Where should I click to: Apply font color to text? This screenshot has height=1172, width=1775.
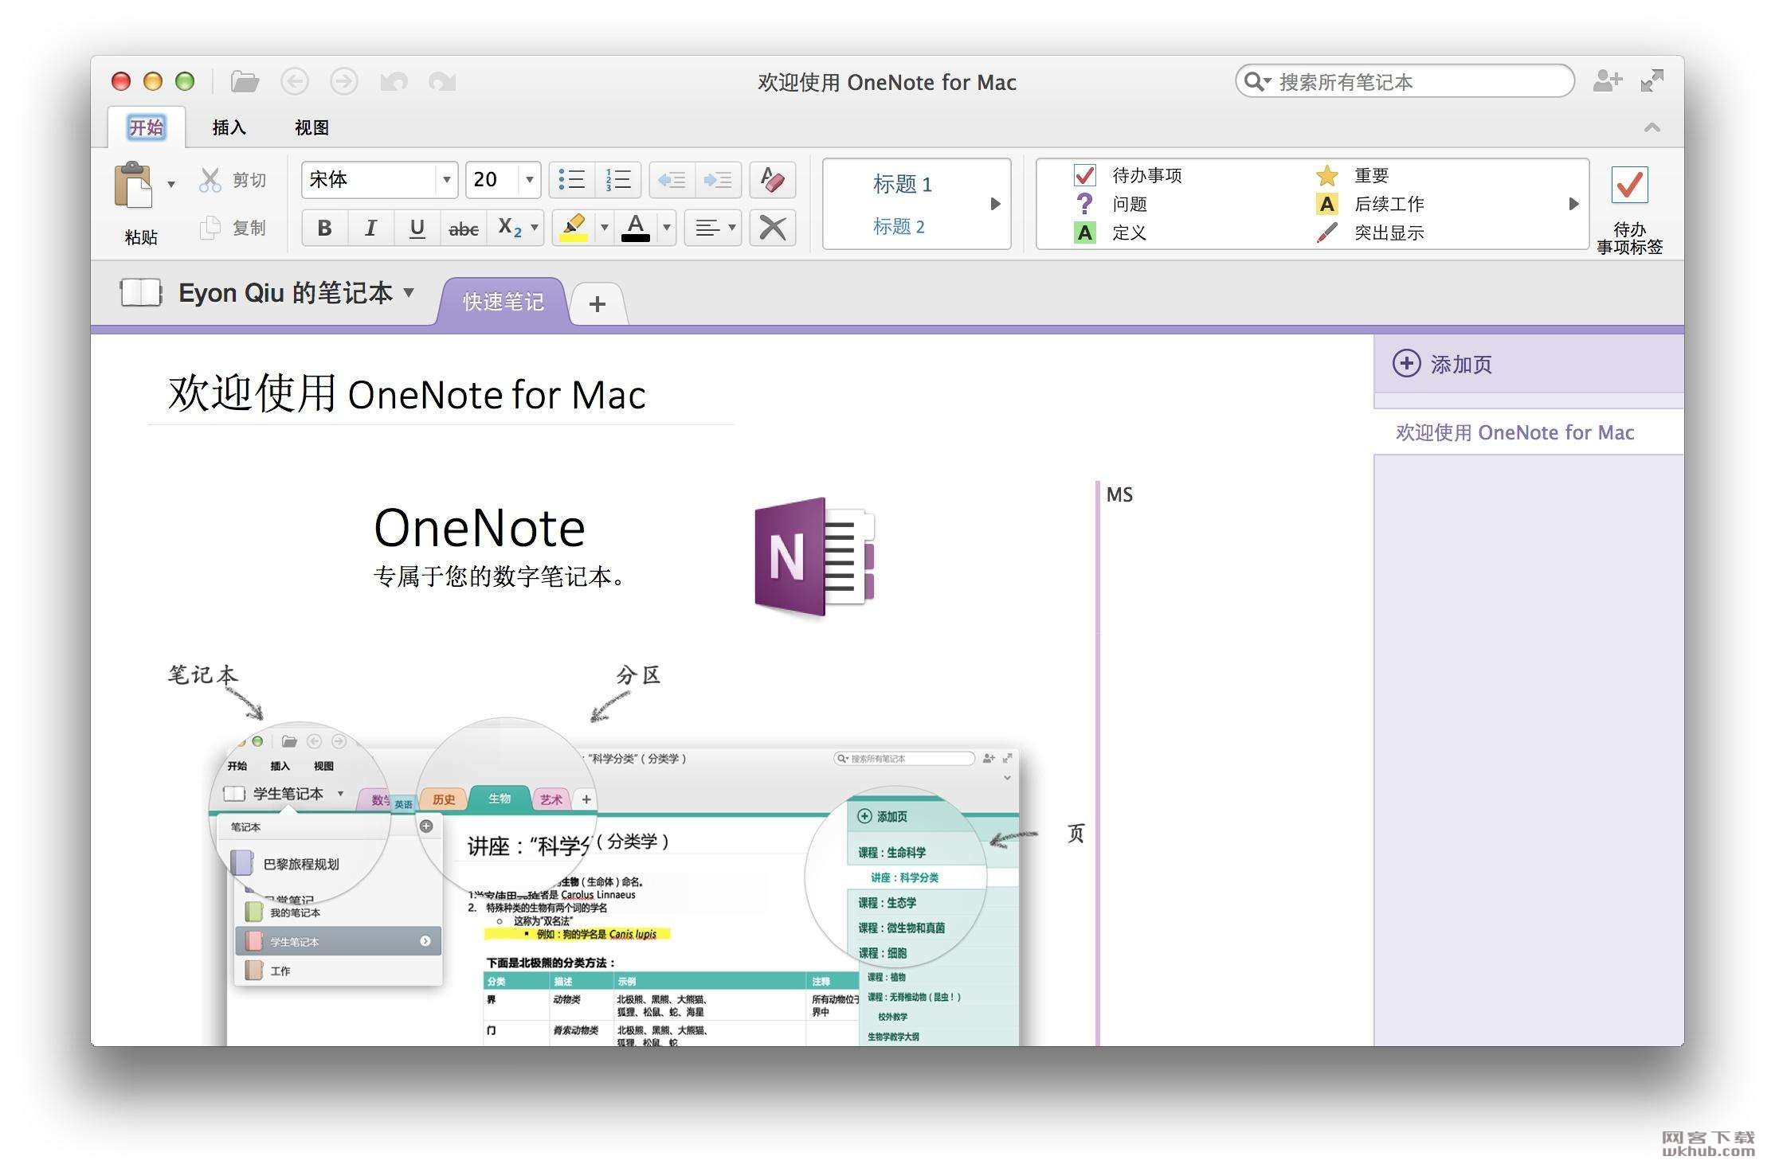tap(636, 228)
